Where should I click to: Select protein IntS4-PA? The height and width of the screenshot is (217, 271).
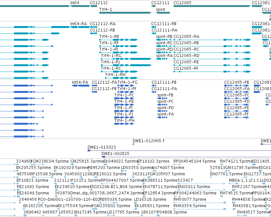pyautogui.click(x=81, y=86)
